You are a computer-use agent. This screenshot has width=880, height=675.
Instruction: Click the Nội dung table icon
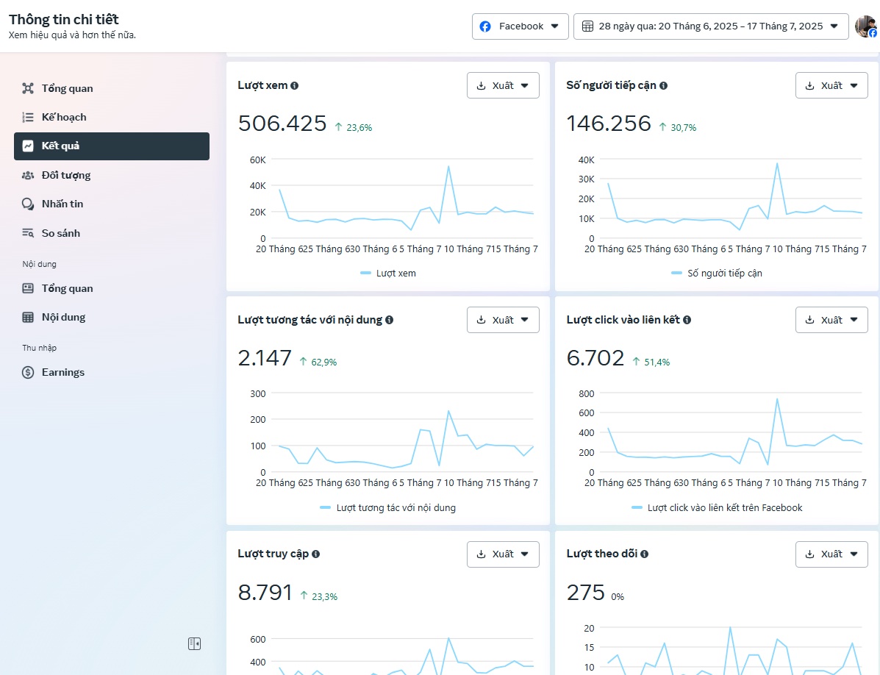27,317
